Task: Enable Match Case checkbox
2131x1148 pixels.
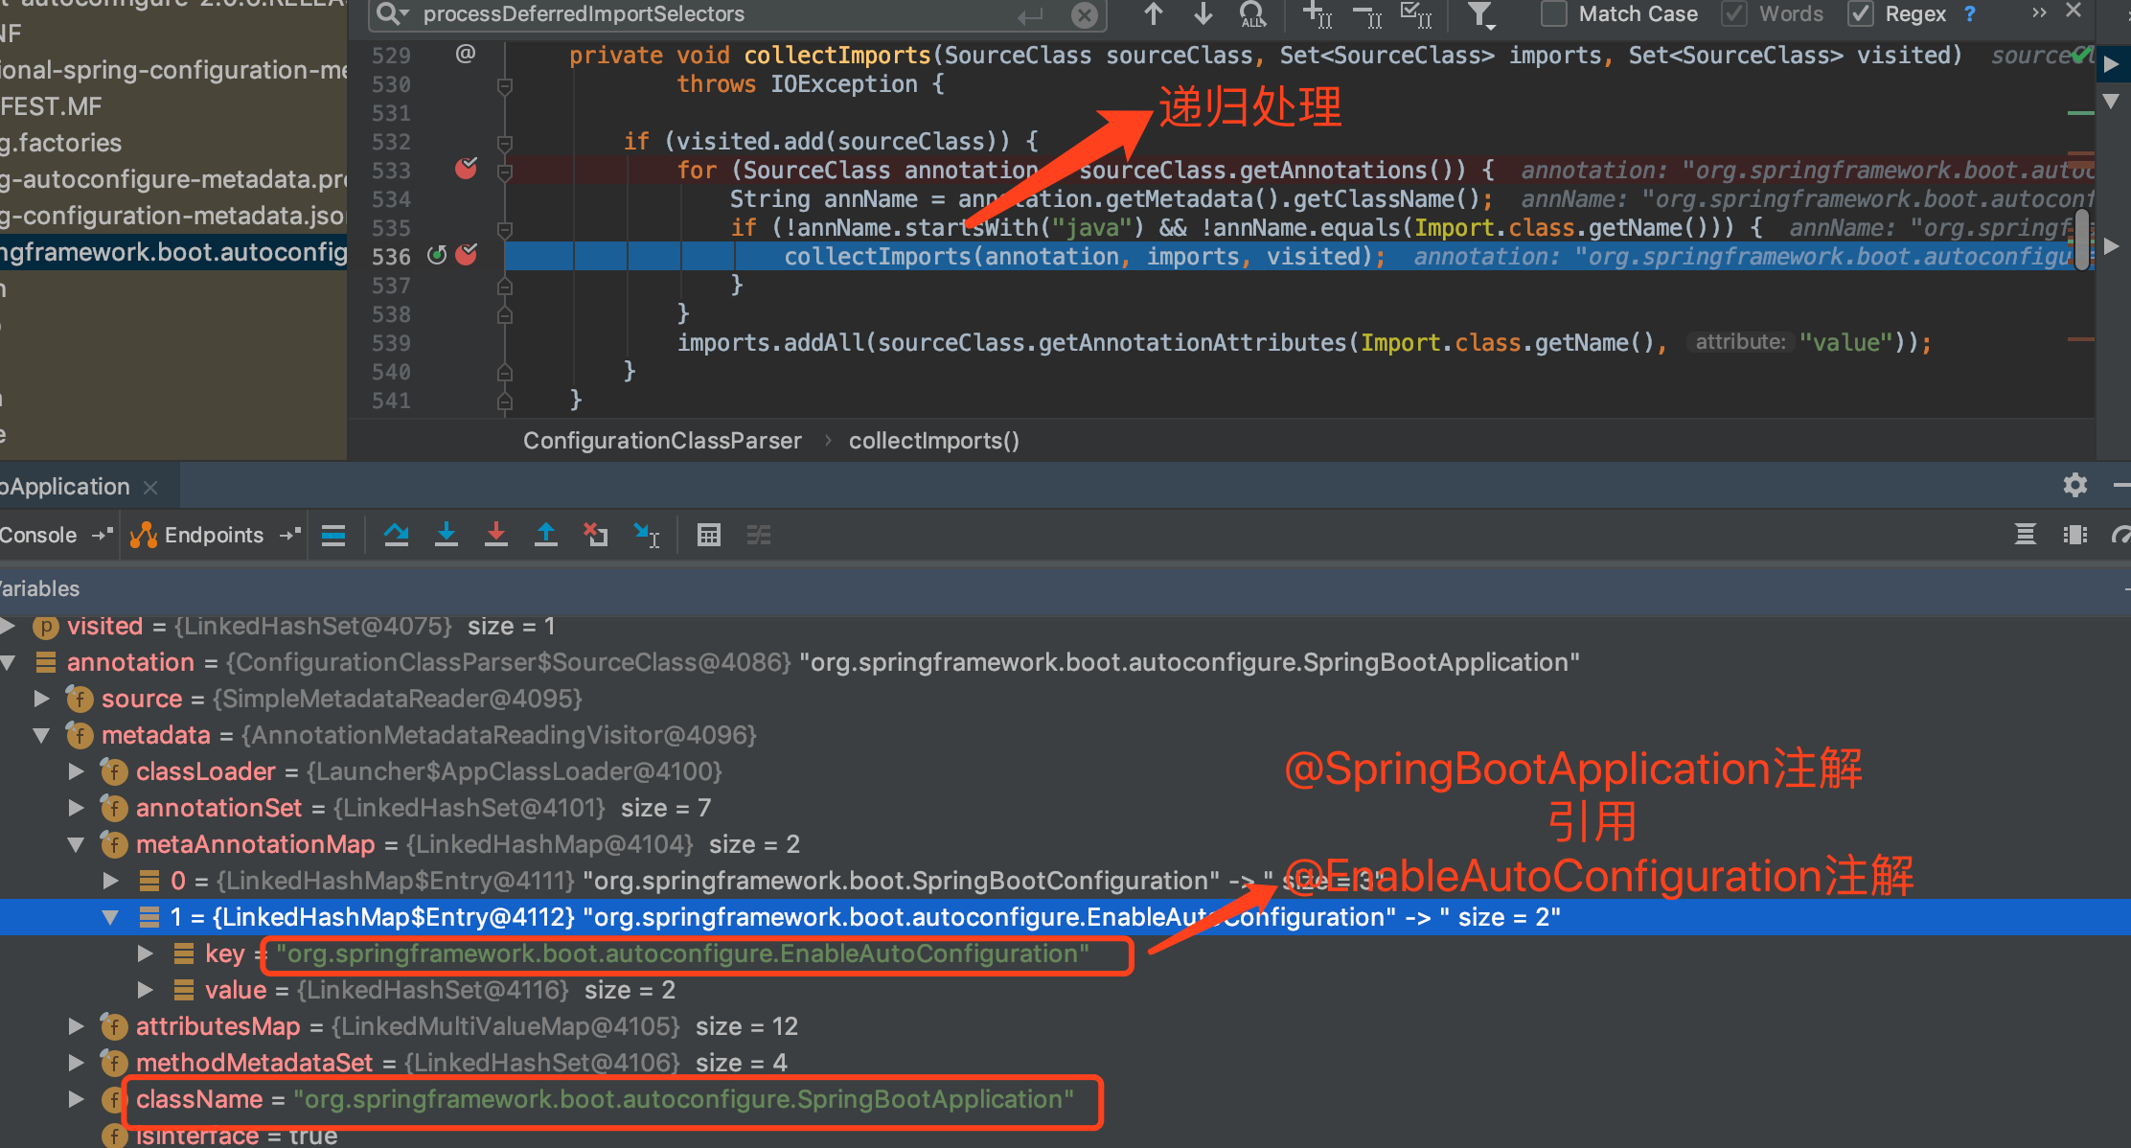Action: click(1553, 13)
